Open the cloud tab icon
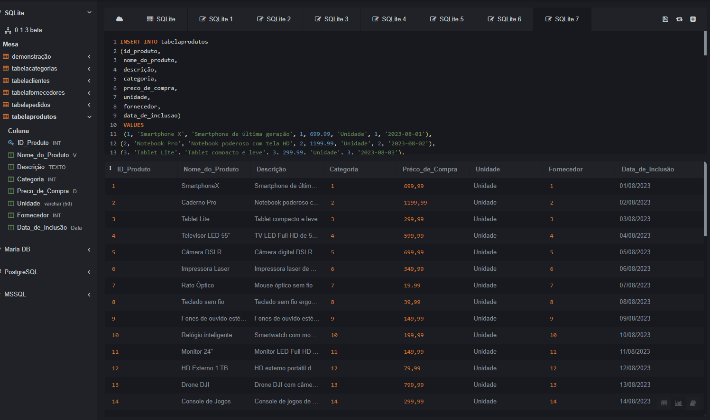The width and height of the screenshot is (710, 420). tap(120, 19)
